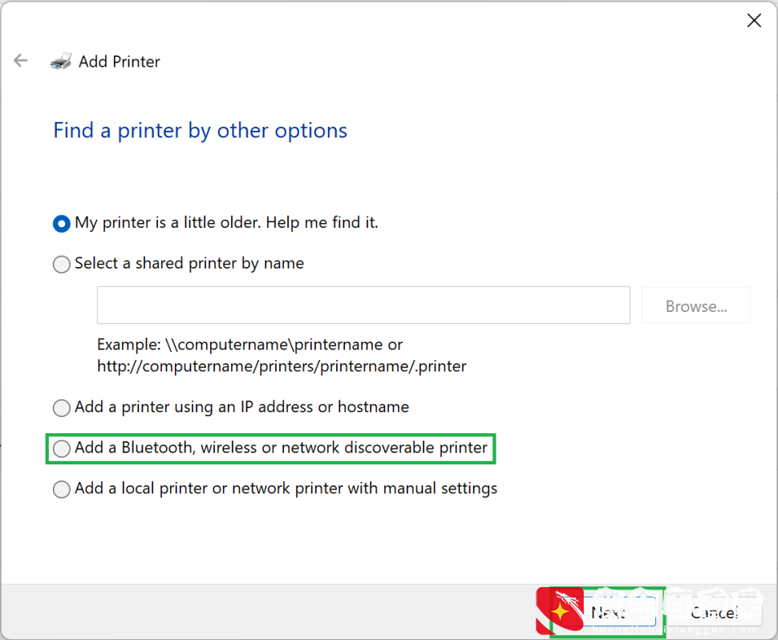778x640 pixels.
Task: Focus the shared printer name text field
Action: (363, 305)
